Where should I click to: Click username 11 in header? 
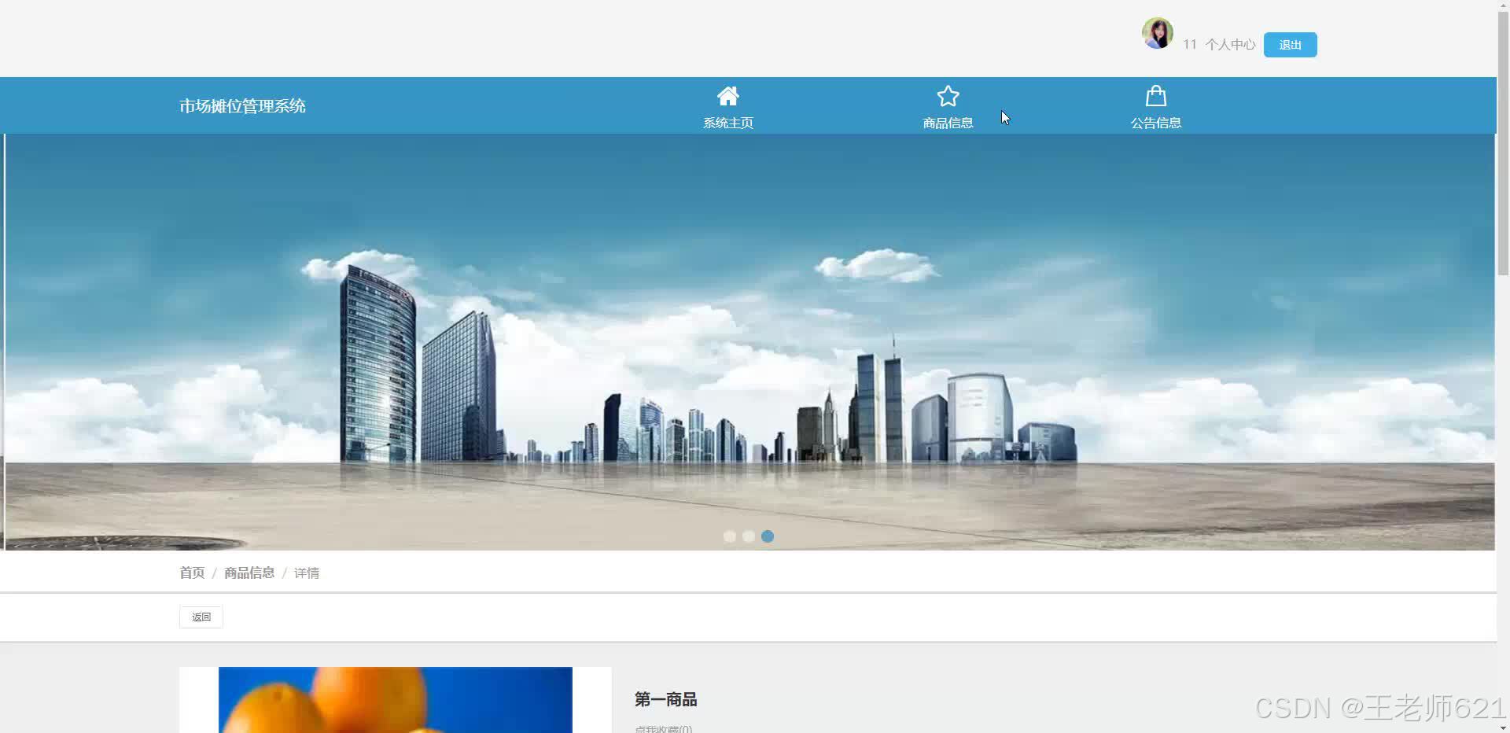coord(1189,45)
